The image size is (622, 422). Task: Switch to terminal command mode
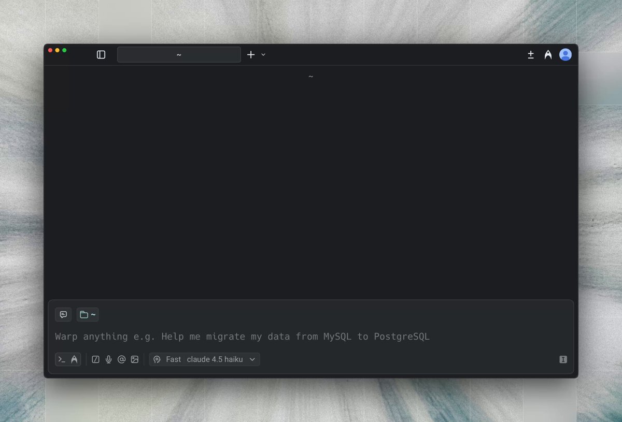62,359
